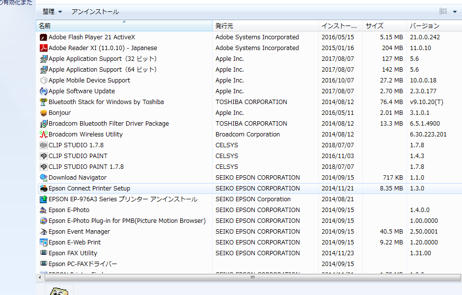Select the Apple Software Update icon
Viewport: 462px width, 295px height.
[43, 91]
